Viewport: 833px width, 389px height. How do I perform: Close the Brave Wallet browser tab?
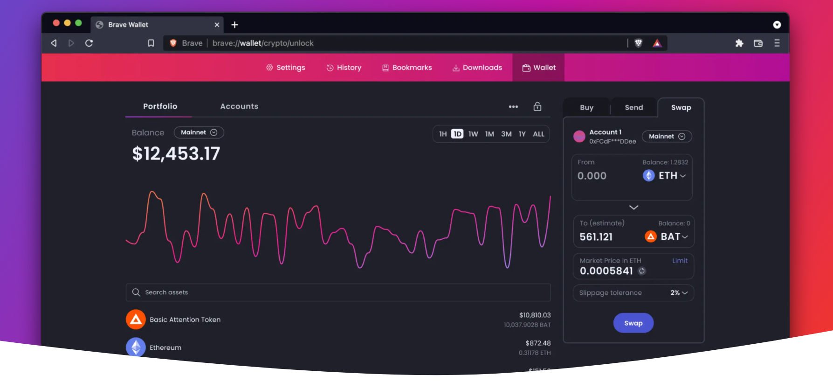click(x=217, y=25)
